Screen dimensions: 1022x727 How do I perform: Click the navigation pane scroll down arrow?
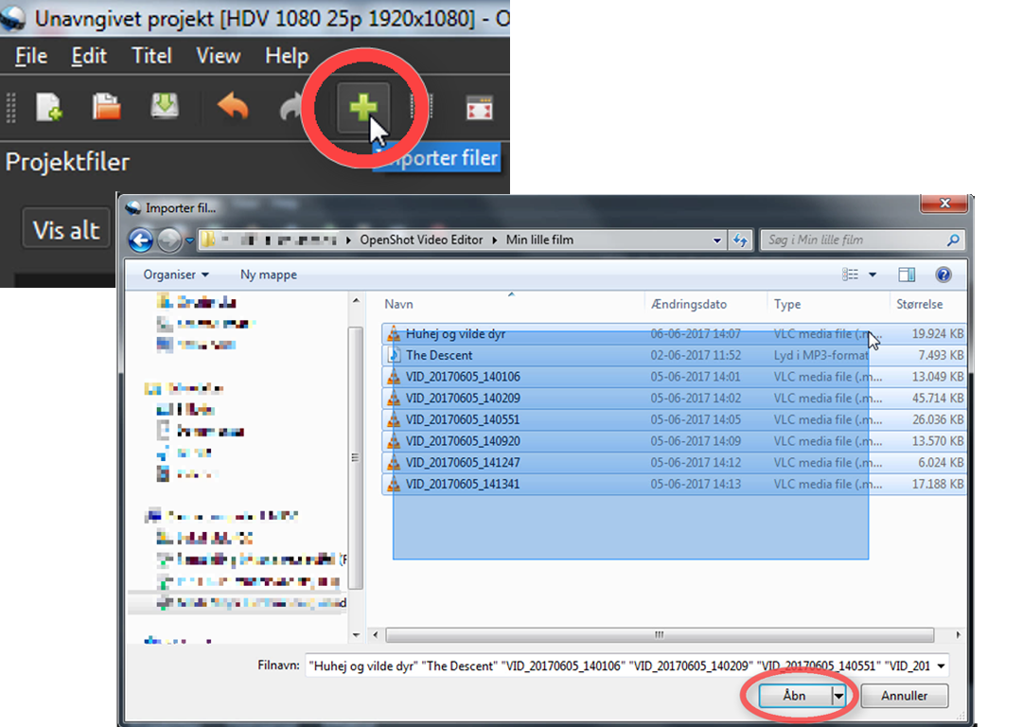(356, 635)
